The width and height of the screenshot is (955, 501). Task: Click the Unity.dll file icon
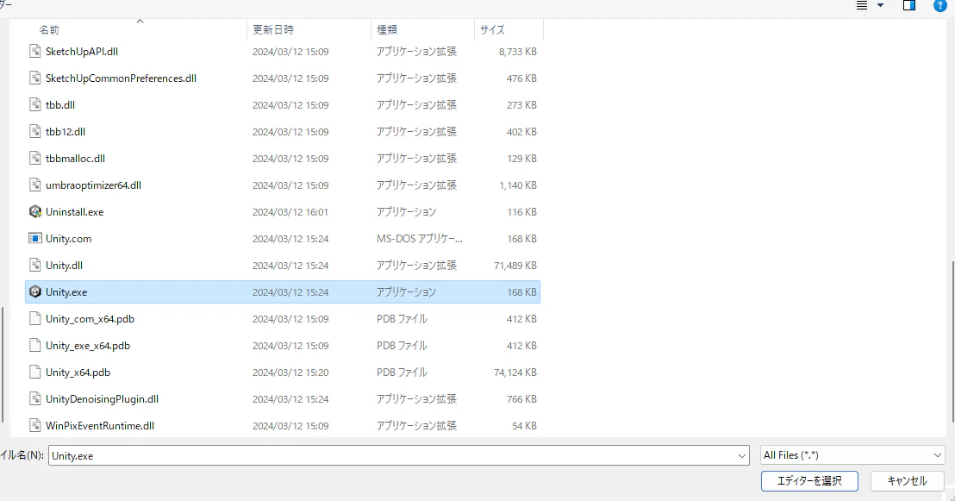pyautogui.click(x=35, y=265)
